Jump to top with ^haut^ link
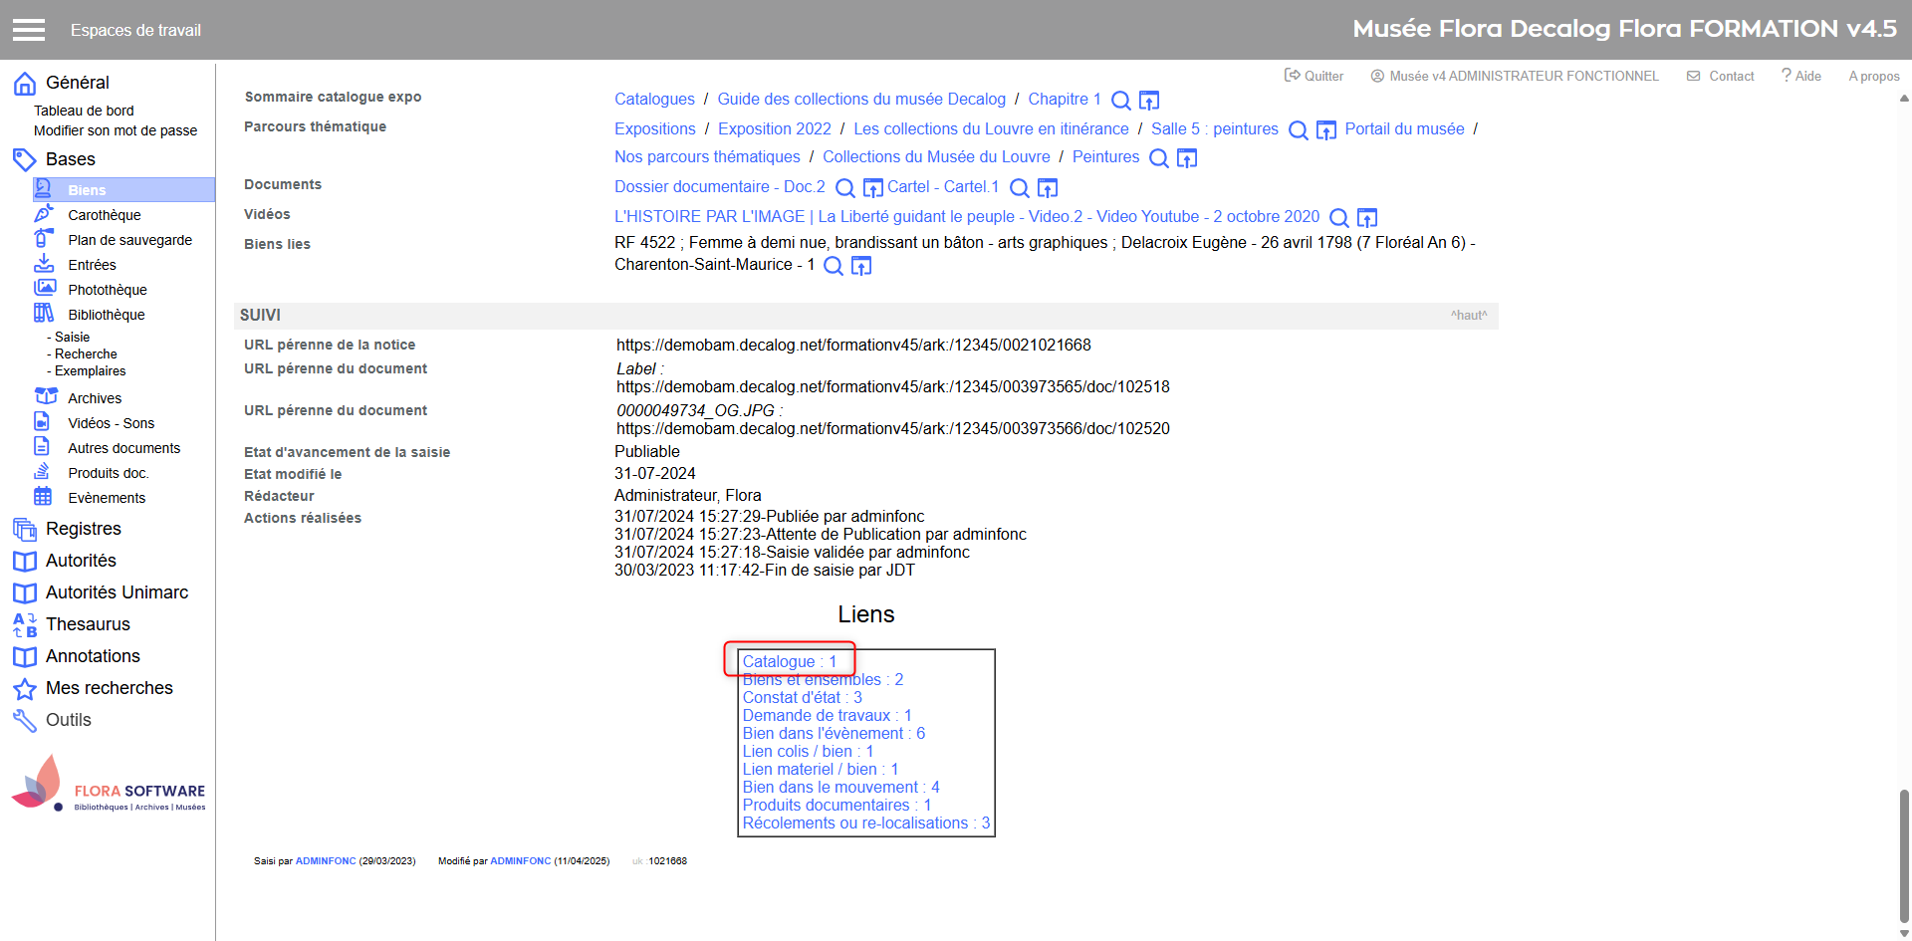Viewport: 1912px width, 941px height. [1468, 316]
